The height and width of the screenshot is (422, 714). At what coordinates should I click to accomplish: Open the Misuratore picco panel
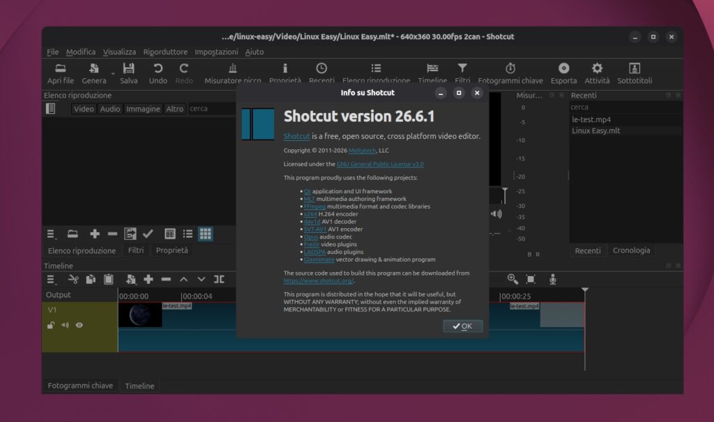(x=233, y=73)
